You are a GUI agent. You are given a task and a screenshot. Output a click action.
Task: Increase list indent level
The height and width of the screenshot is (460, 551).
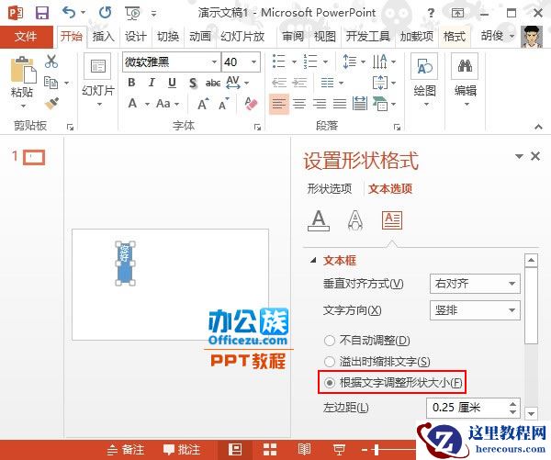299,83
